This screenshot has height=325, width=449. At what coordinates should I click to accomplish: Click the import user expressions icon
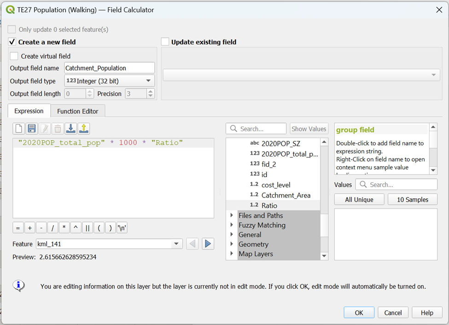(70, 129)
